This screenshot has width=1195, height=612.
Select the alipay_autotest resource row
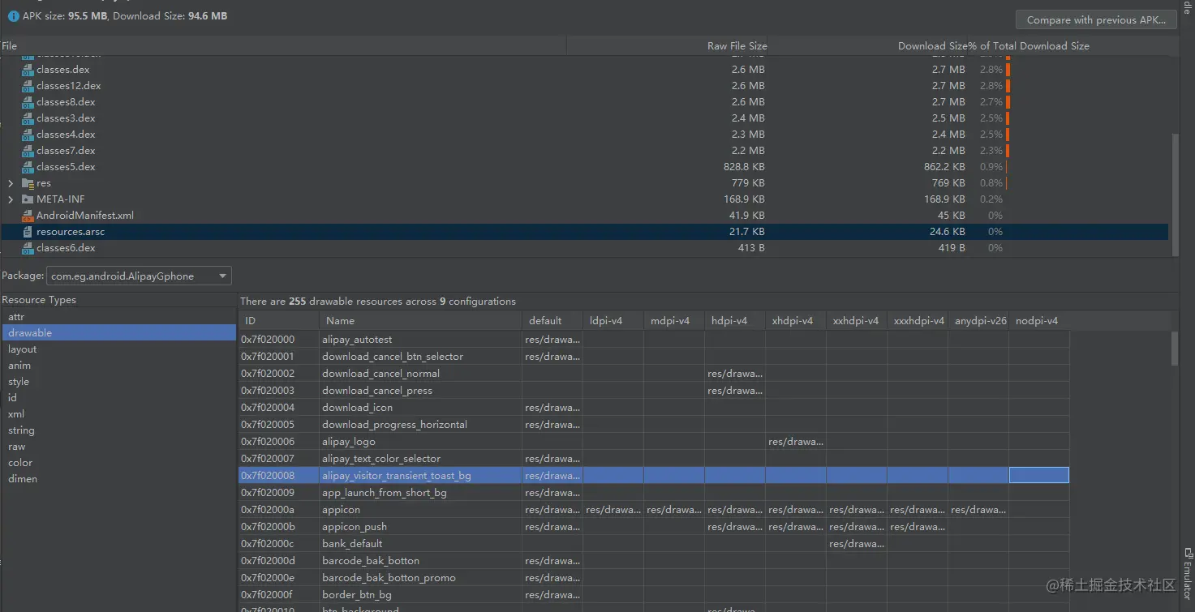click(654, 340)
